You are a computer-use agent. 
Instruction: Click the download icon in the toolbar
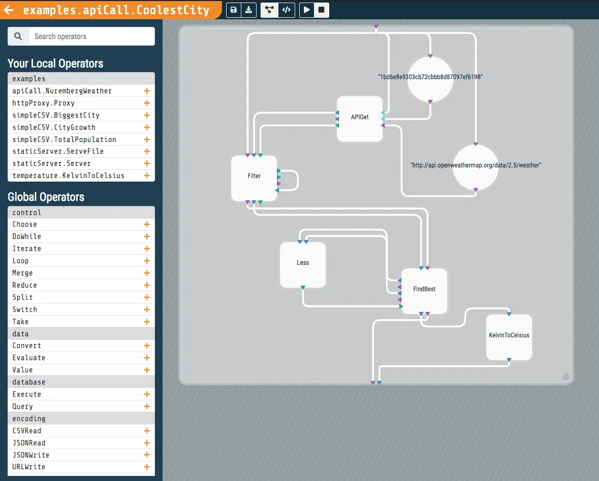click(x=248, y=10)
